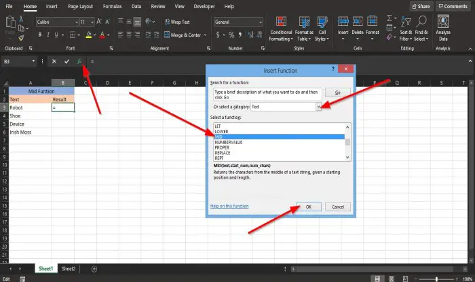Screen dimensions: 475x282
Task: Apply Comma Style icon
Action: [x=240, y=35]
